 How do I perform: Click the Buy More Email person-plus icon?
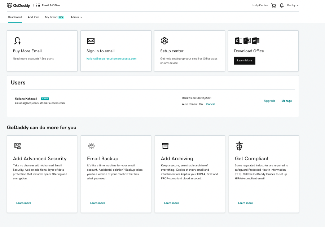pos(17,41)
